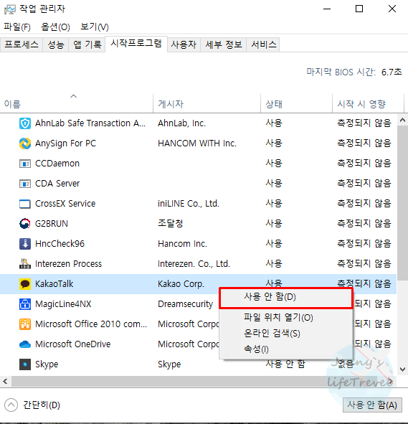This screenshot has width=408, height=424.
Task: Click the vertical scrollbar up arrow
Action: pos(402,120)
